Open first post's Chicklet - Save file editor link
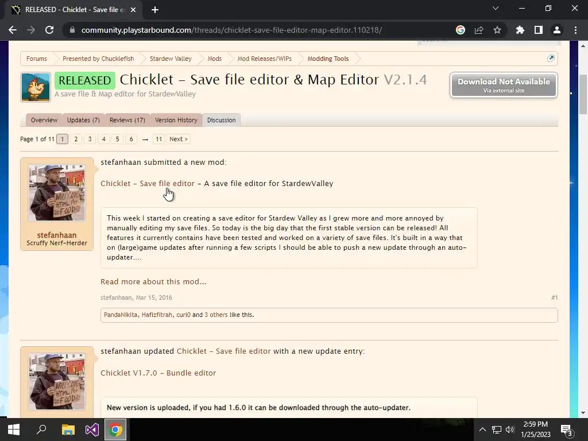 click(x=148, y=183)
